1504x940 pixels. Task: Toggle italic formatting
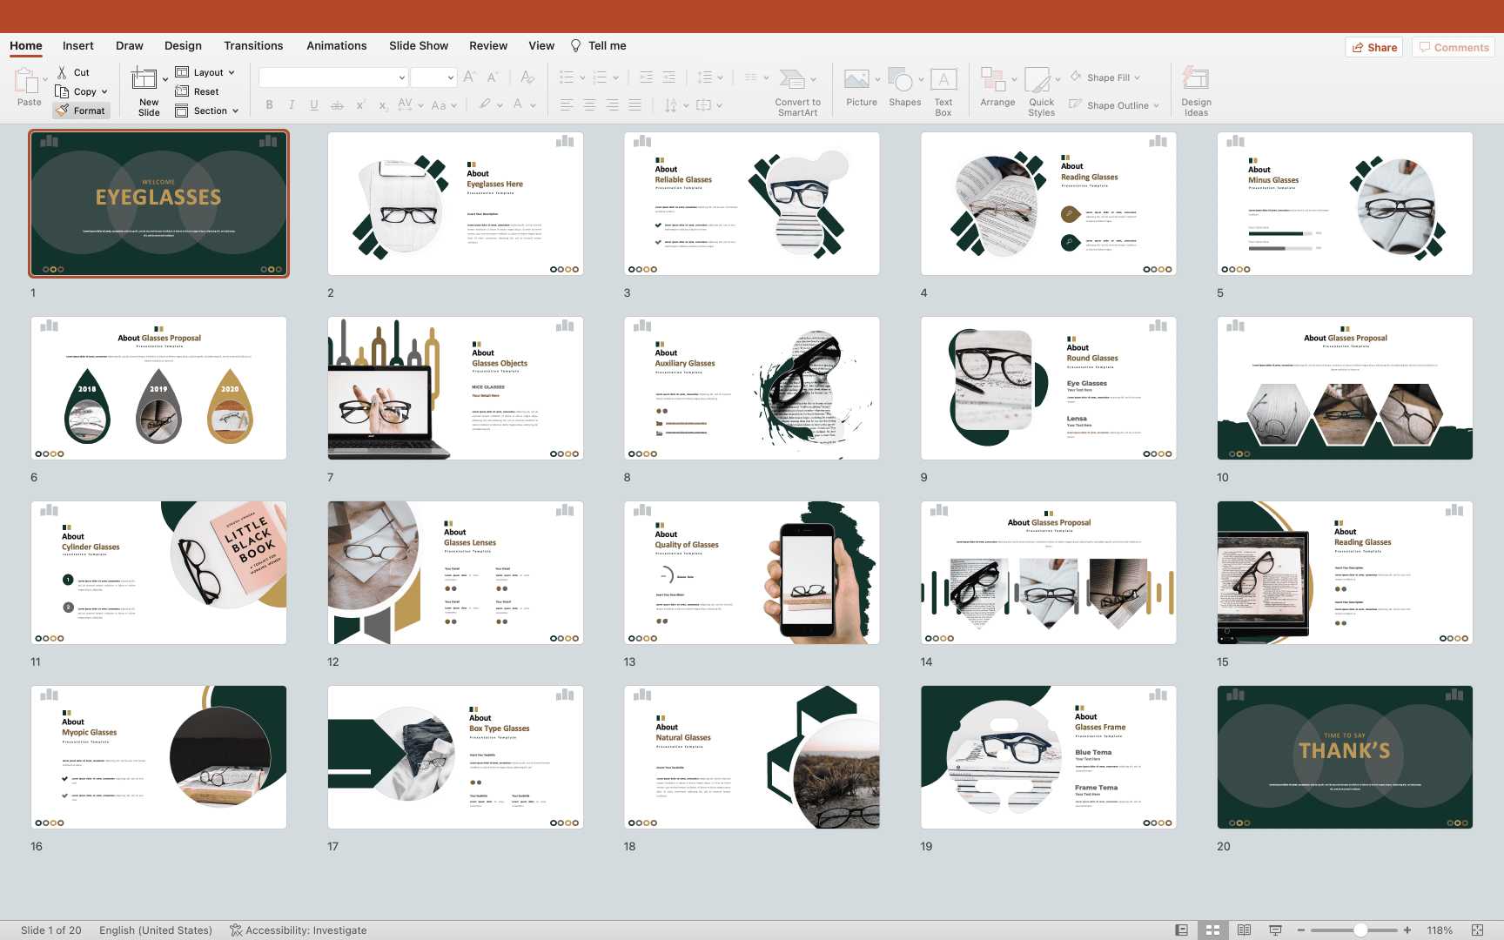coord(292,105)
